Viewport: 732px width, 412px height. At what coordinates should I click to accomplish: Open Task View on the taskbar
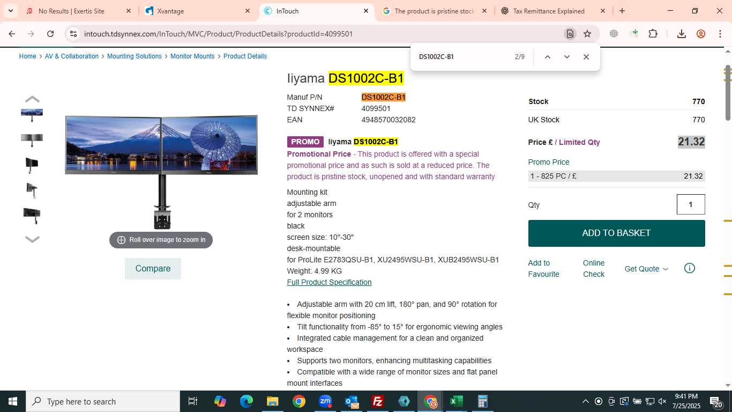click(x=193, y=401)
